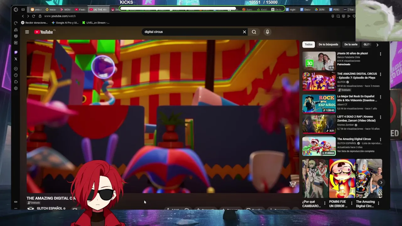This screenshot has height=226, width=402.
Task: Open options for the Banco Falabella ad
Action: coord(380,54)
